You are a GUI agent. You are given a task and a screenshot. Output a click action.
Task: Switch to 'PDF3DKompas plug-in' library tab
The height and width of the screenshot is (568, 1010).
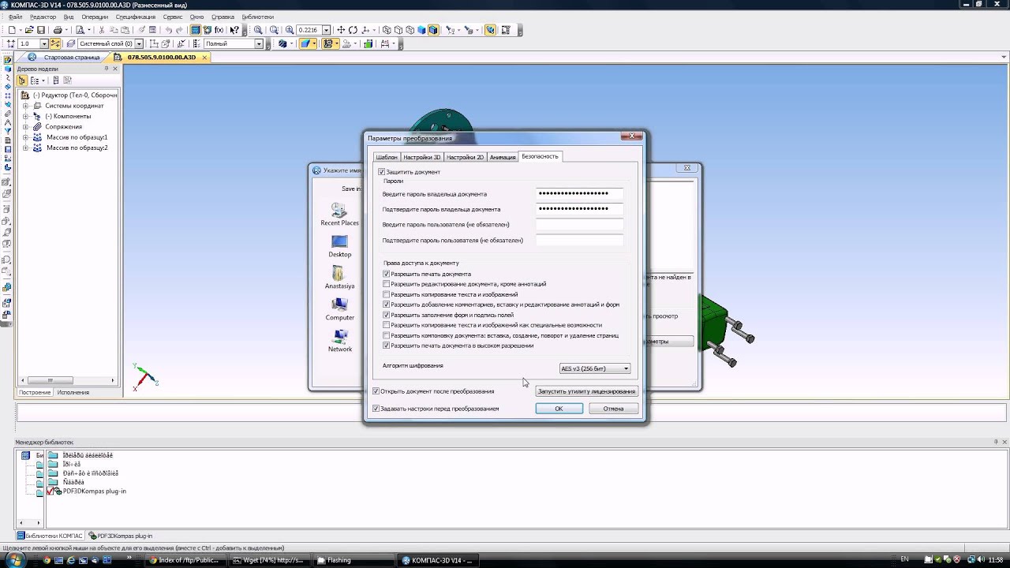pyautogui.click(x=121, y=536)
